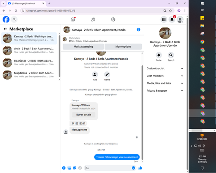Open Buyer details for Kamaya William
Viewport: 216px width, 173px height.
click(x=84, y=115)
